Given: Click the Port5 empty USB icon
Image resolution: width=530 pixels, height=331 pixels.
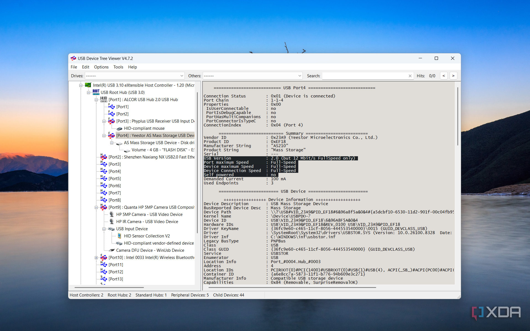Looking at the screenshot, I should (x=104, y=178).
